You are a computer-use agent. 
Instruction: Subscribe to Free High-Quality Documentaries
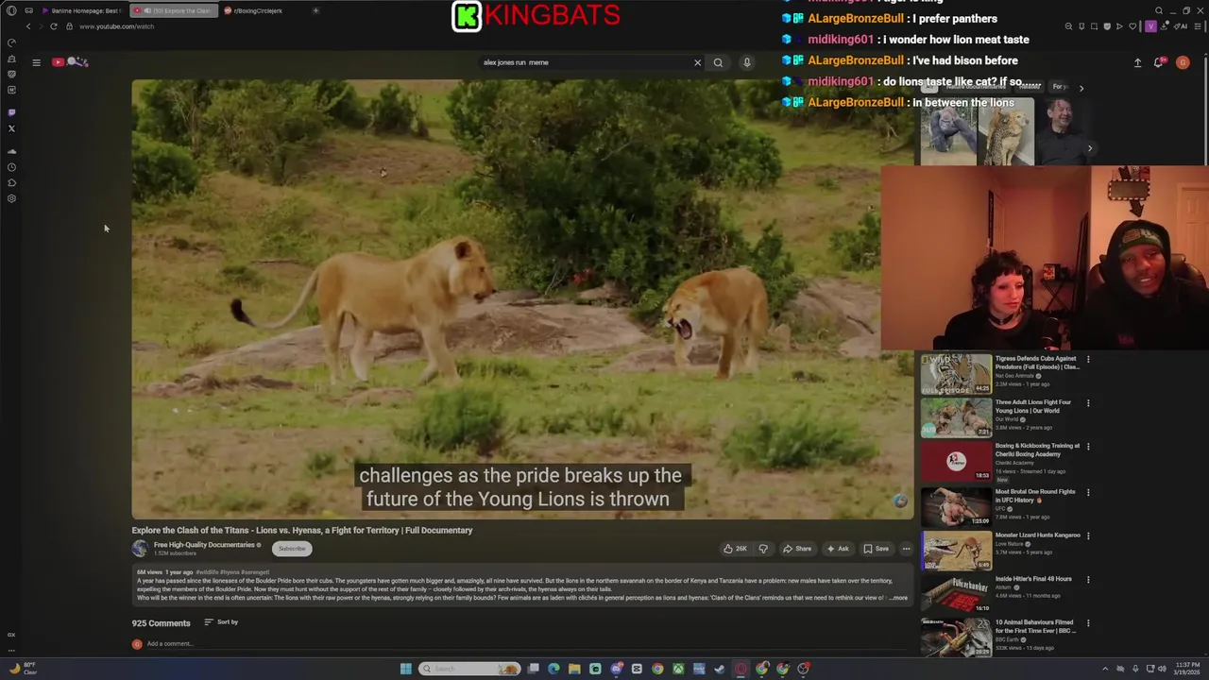(x=292, y=549)
